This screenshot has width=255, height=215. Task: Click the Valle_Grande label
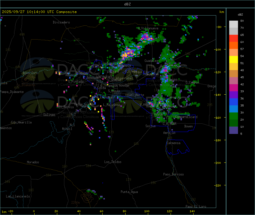[84, 104]
